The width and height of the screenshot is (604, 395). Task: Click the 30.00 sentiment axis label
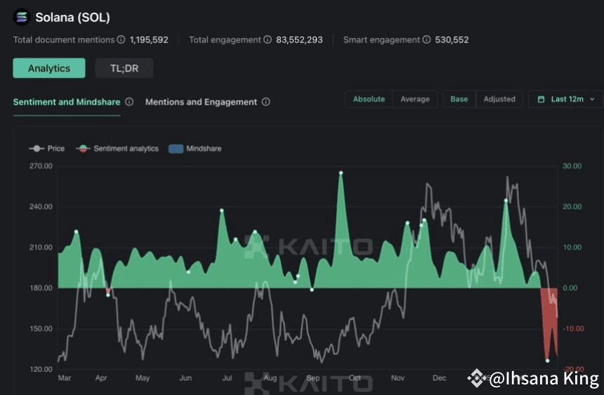click(x=572, y=166)
